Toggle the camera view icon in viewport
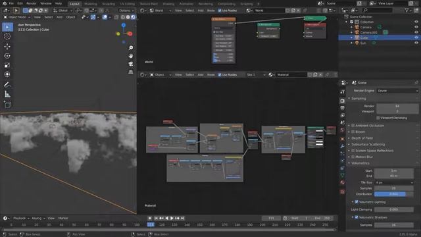The width and height of the screenshot is (421, 237). (x=131, y=64)
